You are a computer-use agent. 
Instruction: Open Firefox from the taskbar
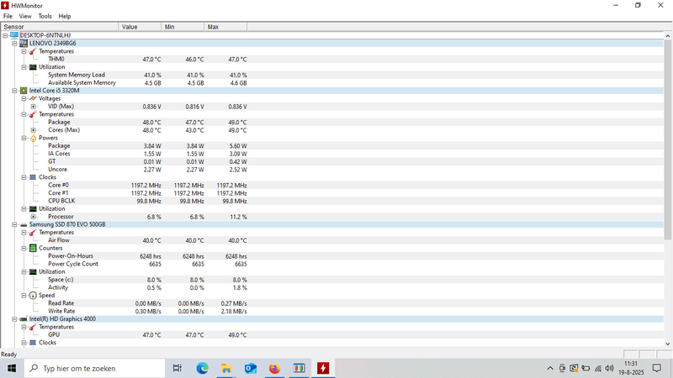tap(275, 368)
